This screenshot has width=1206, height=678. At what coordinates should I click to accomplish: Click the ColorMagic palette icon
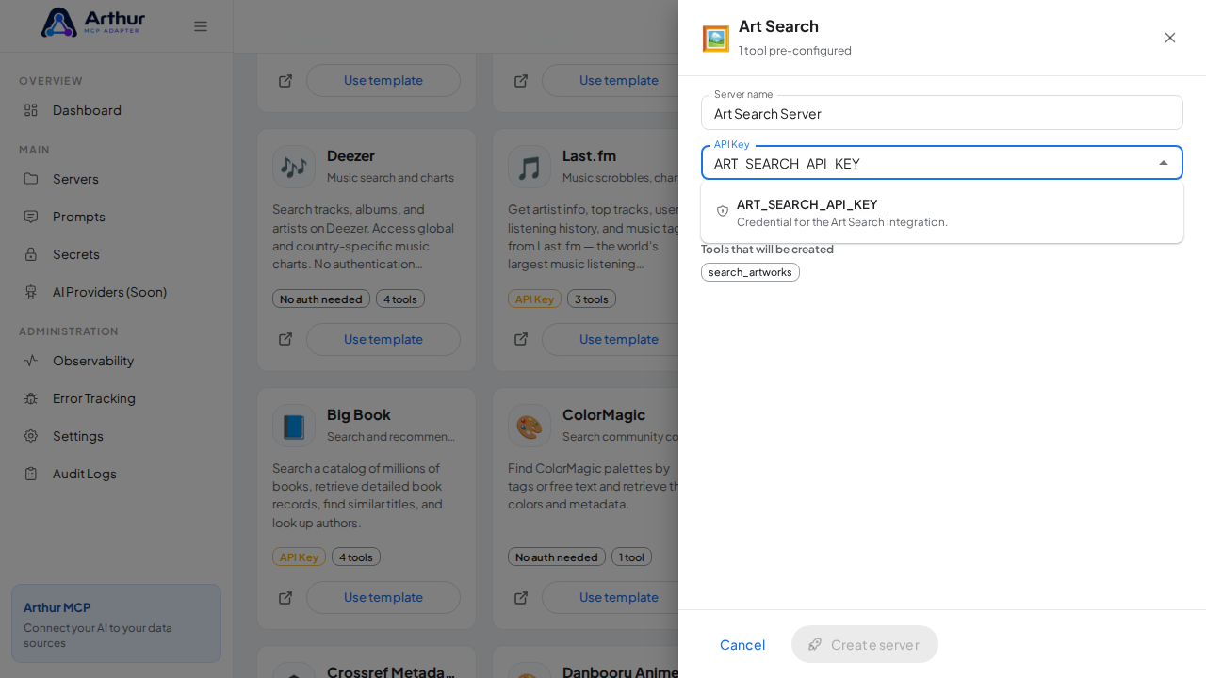530,426
